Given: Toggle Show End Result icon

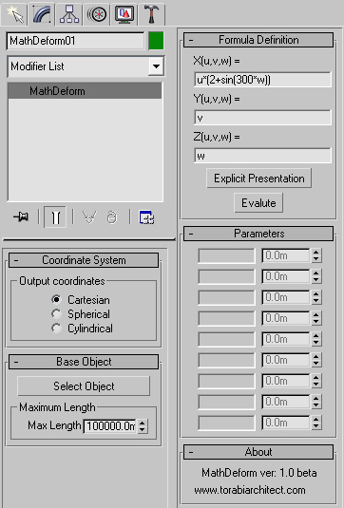Looking at the screenshot, I should point(55,217).
